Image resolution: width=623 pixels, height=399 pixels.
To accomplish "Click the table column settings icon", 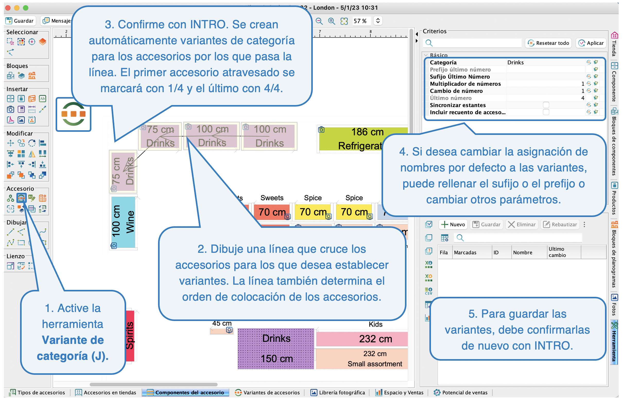I will coord(445,238).
